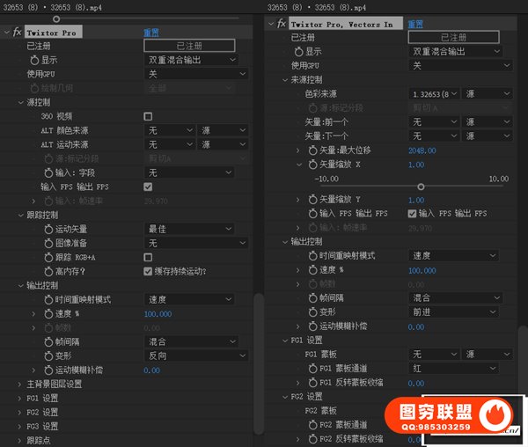Toggle fx icon for Twixtor Pro effect

point(17,33)
